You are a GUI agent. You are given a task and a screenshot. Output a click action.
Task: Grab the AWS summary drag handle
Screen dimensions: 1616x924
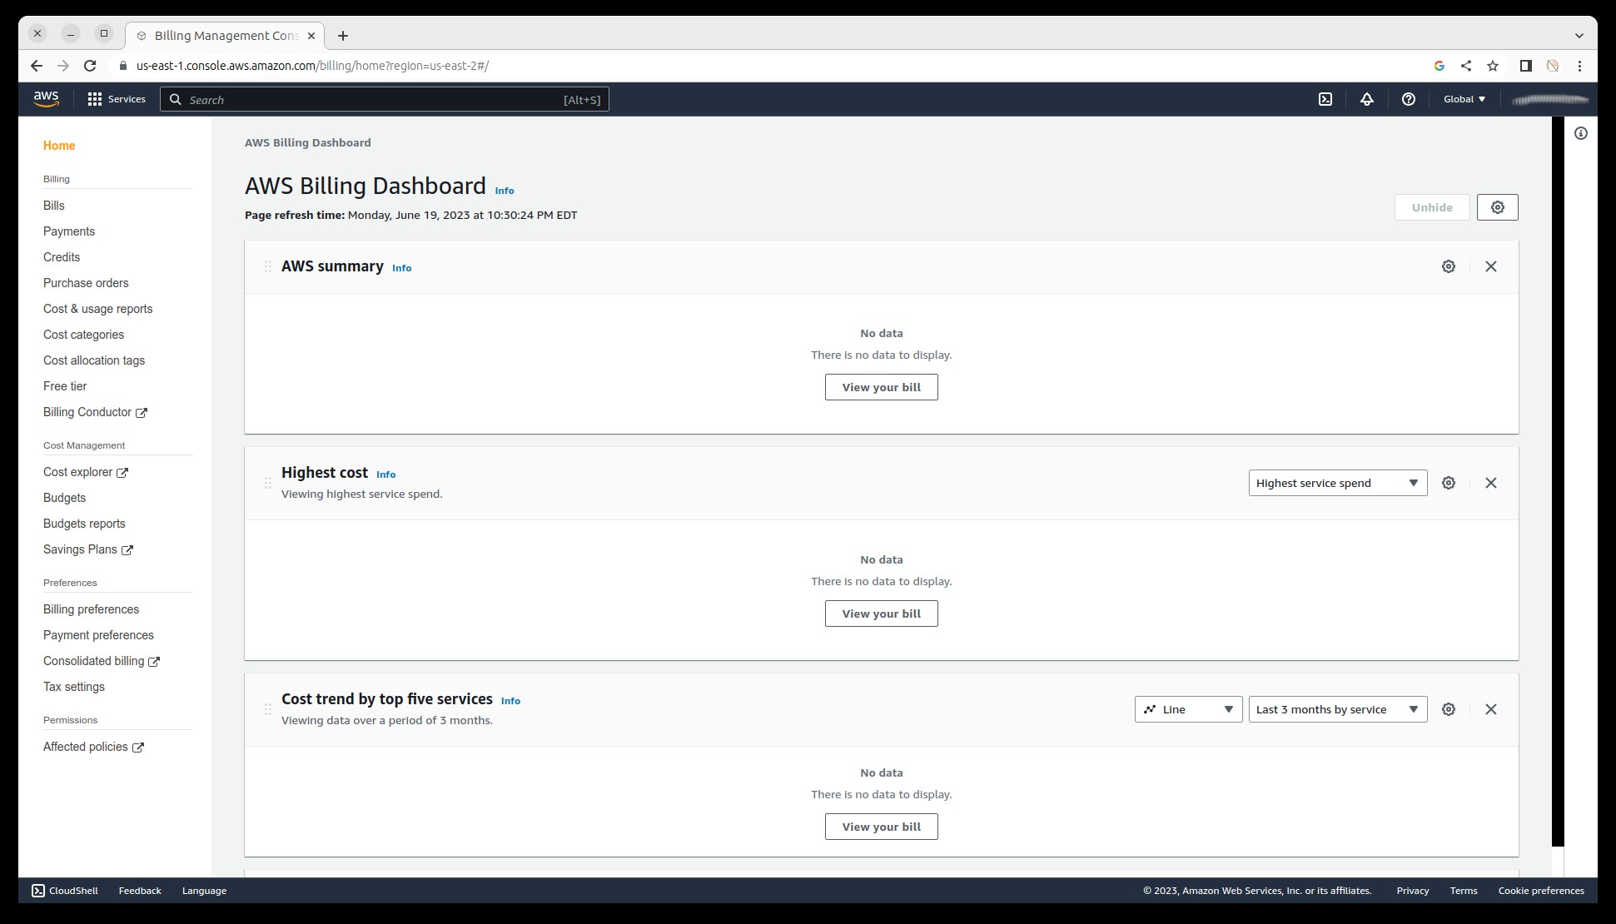pyautogui.click(x=268, y=266)
